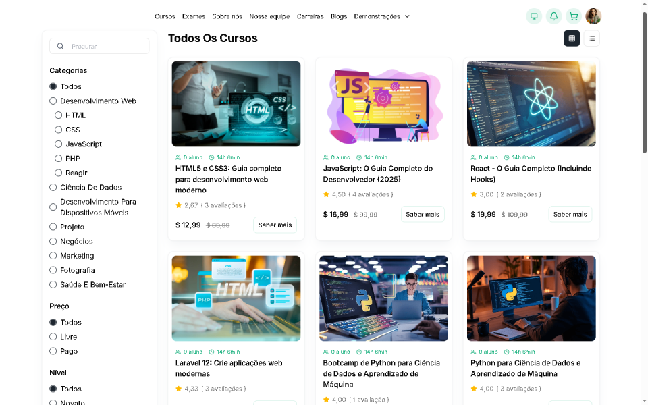Click the search magnifier icon

coord(61,47)
